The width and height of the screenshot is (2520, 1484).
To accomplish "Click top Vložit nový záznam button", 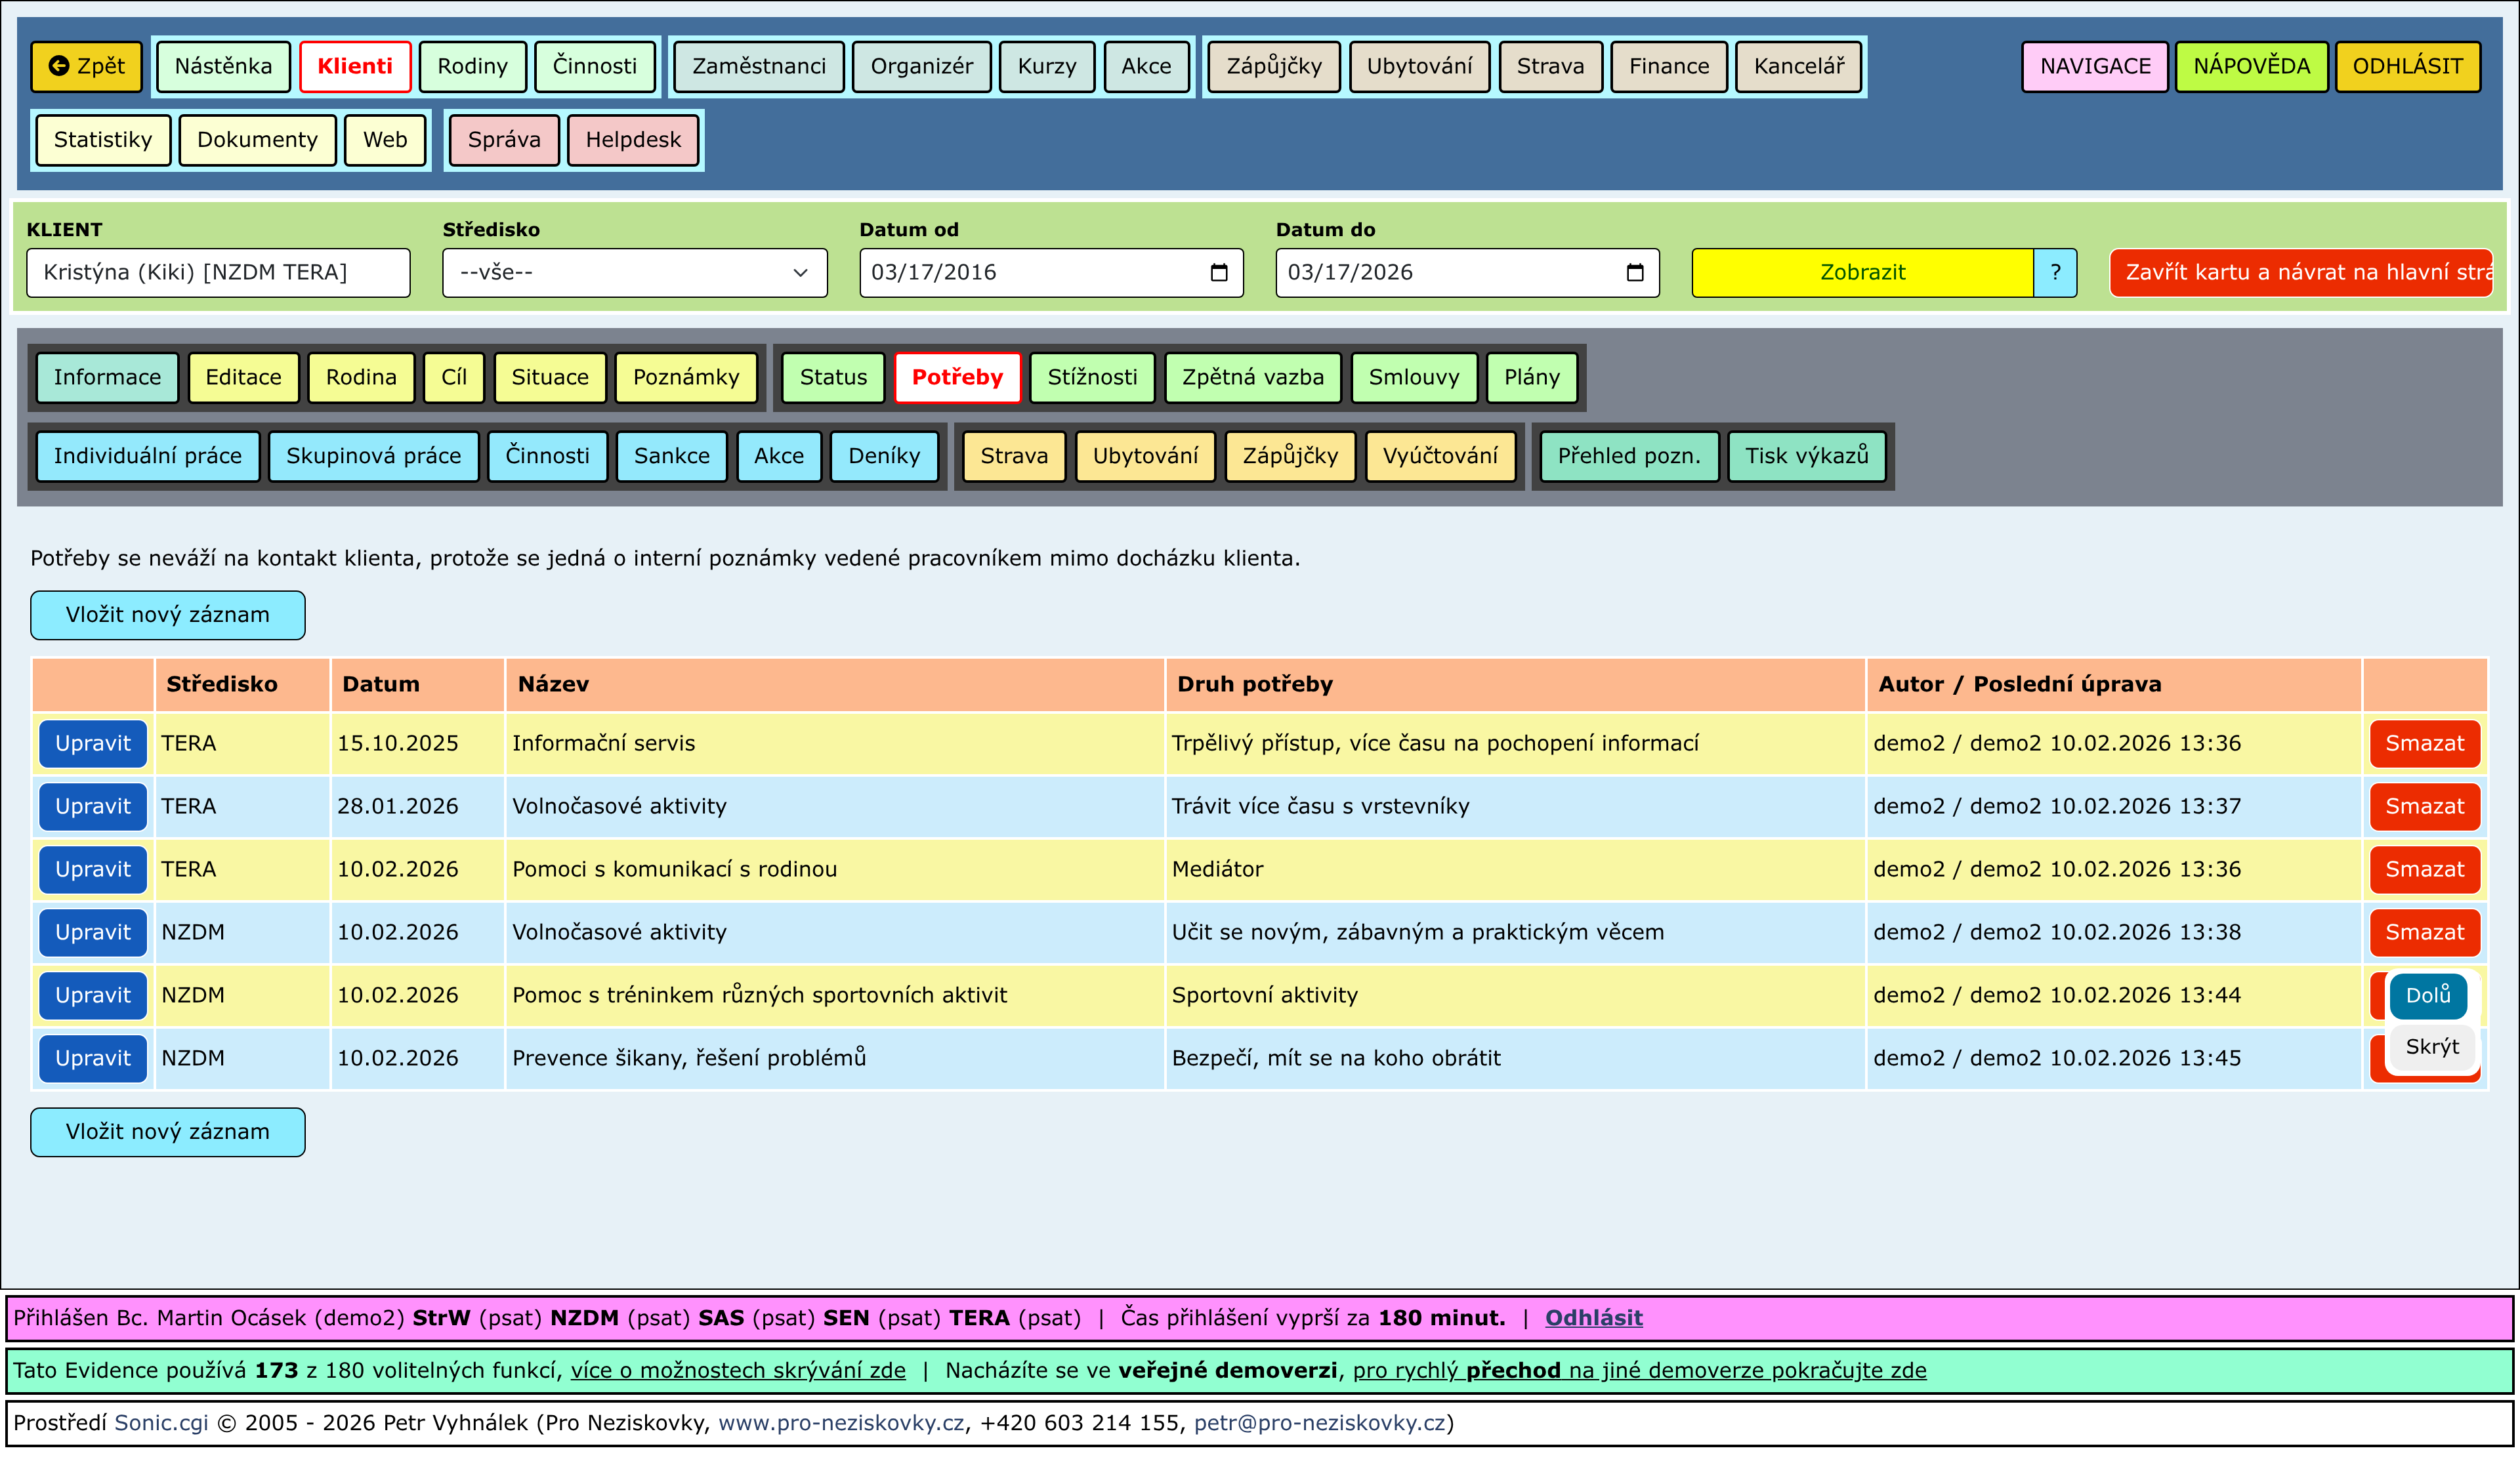I will tap(167, 615).
